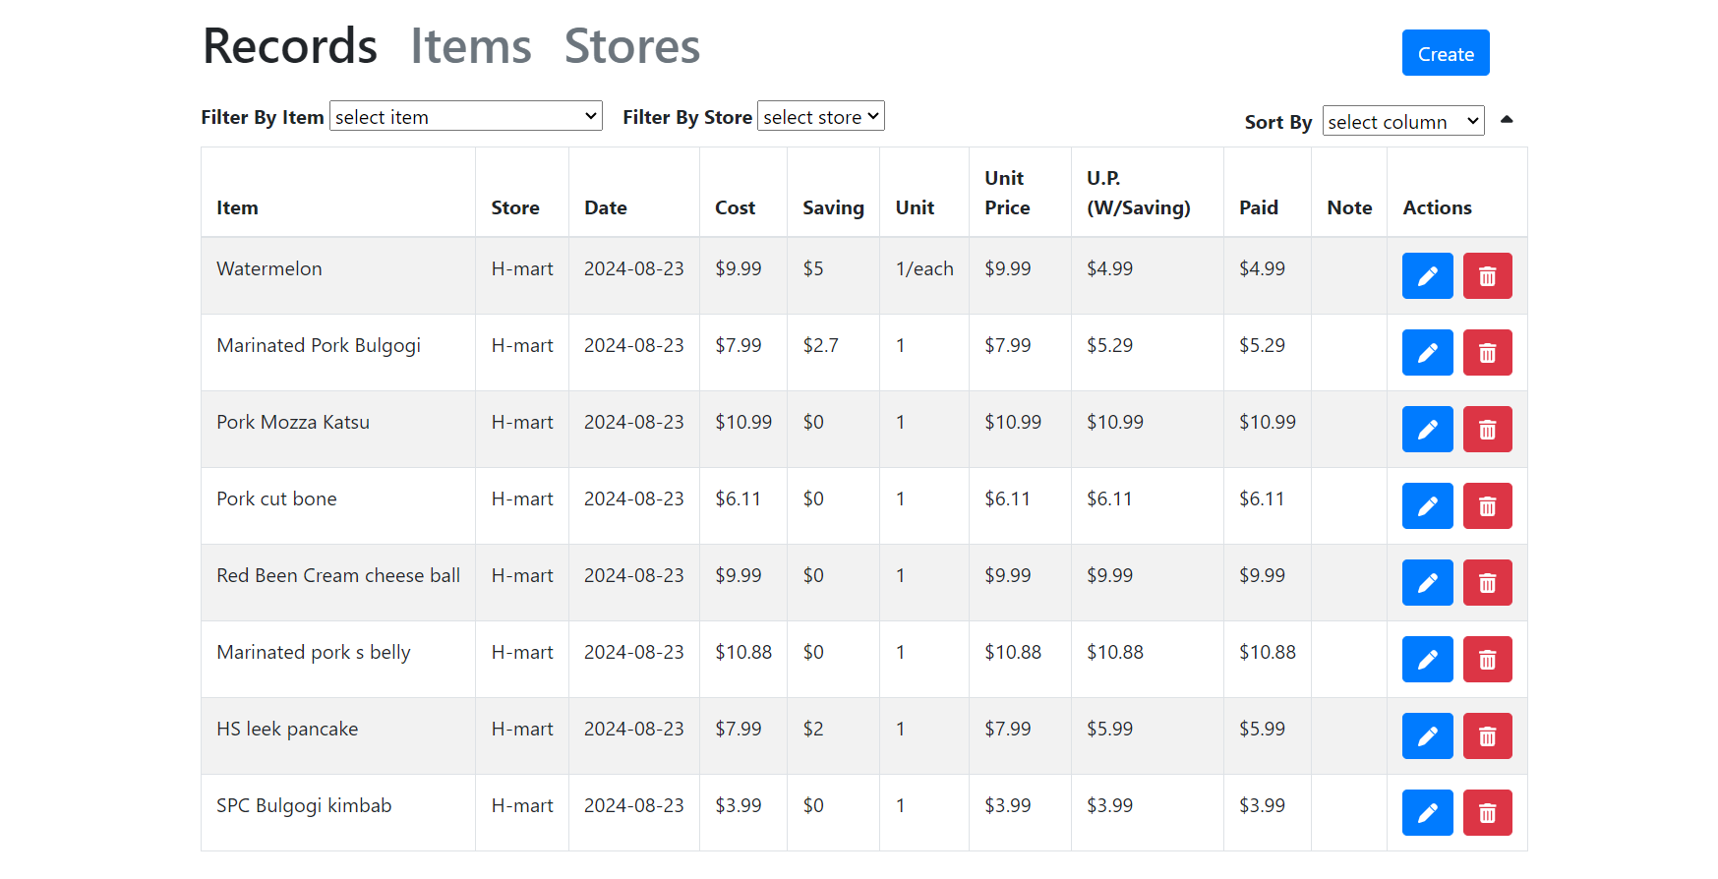Click the Sort By label
Viewport: 1718px width, 879px height.
pos(1278,122)
